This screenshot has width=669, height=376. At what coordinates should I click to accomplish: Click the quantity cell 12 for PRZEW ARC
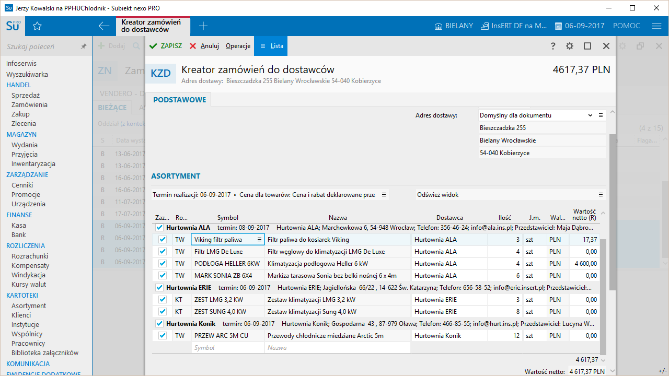pos(505,336)
